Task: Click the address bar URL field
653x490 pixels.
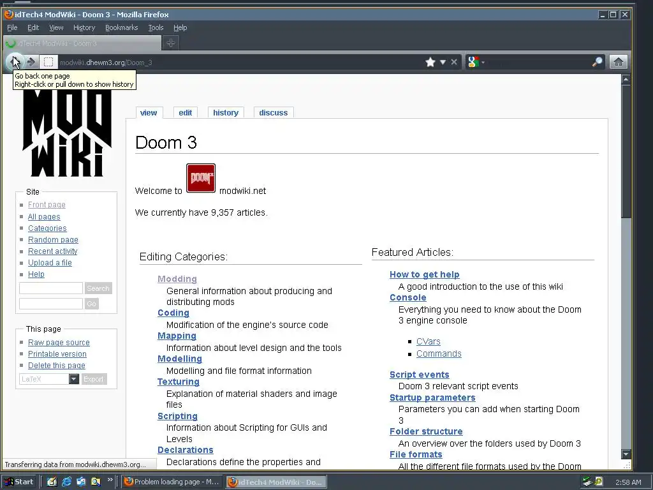Action: [240, 63]
